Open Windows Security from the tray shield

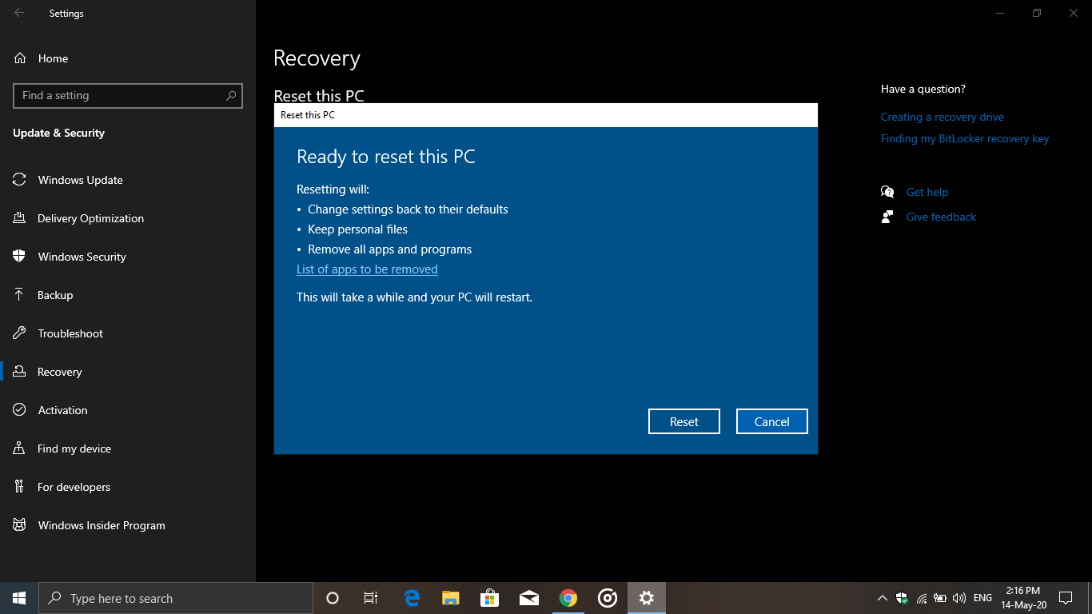coord(902,598)
